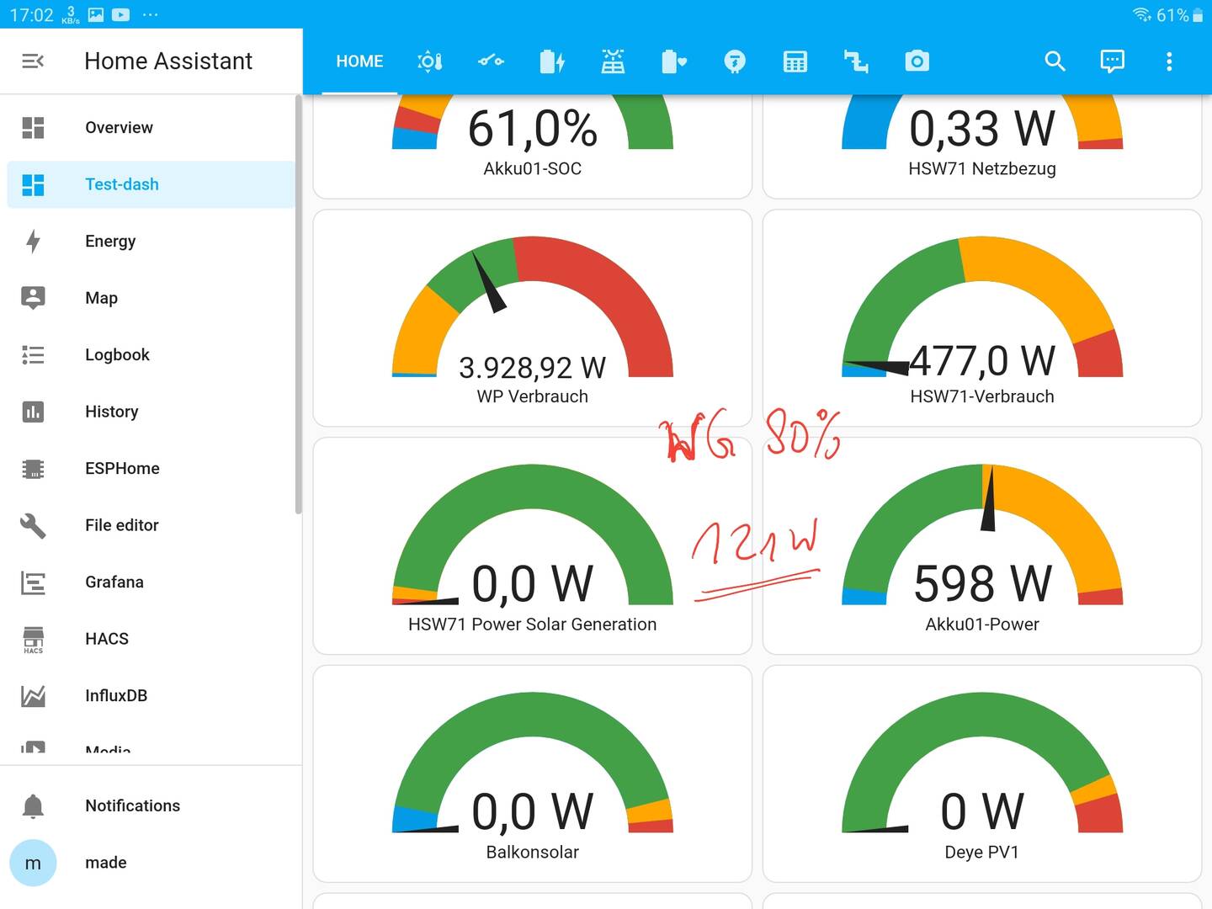Click the search magnifier icon
This screenshot has width=1212, height=909.
click(x=1055, y=61)
